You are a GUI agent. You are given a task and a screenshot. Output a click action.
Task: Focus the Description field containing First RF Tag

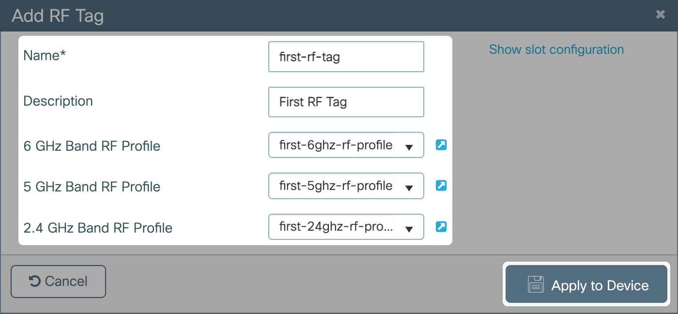click(346, 102)
